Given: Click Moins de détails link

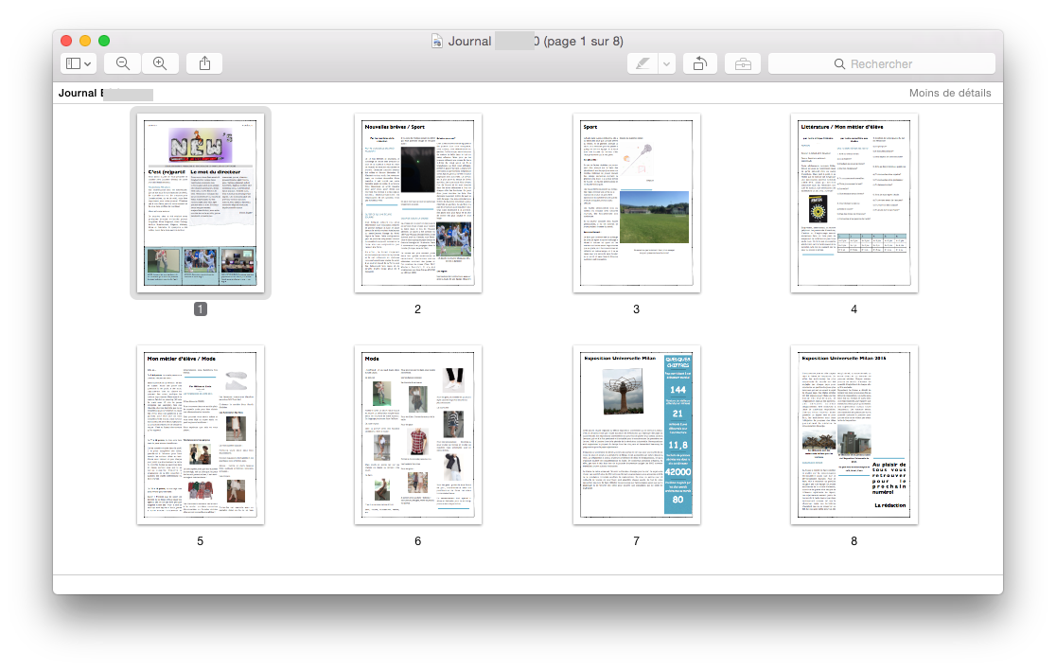Looking at the screenshot, I should pyautogui.click(x=949, y=93).
